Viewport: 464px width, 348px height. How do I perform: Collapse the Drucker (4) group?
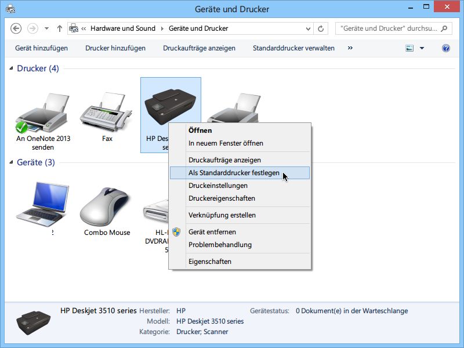coord(11,68)
